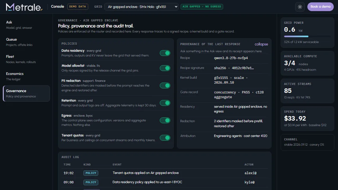Click the DEMO DATA badge
338x190 pixels.
(78, 7)
